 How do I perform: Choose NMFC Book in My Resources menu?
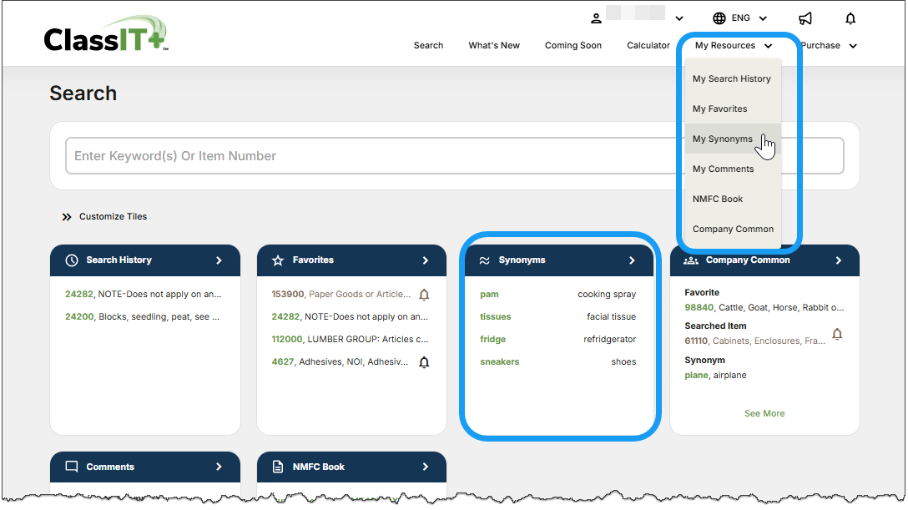click(718, 199)
